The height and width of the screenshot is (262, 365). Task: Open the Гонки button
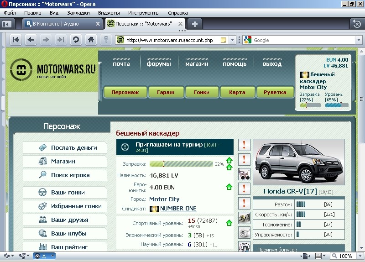click(x=202, y=92)
